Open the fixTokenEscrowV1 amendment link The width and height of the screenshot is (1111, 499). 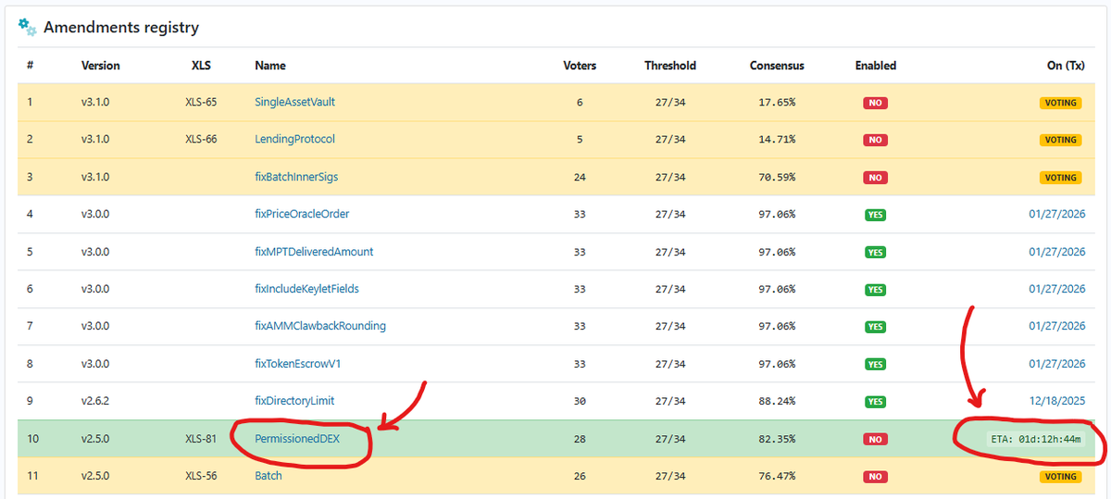coord(297,364)
